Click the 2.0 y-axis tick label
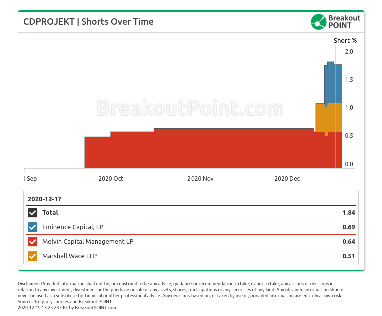382x316 pixels. (349, 52)
